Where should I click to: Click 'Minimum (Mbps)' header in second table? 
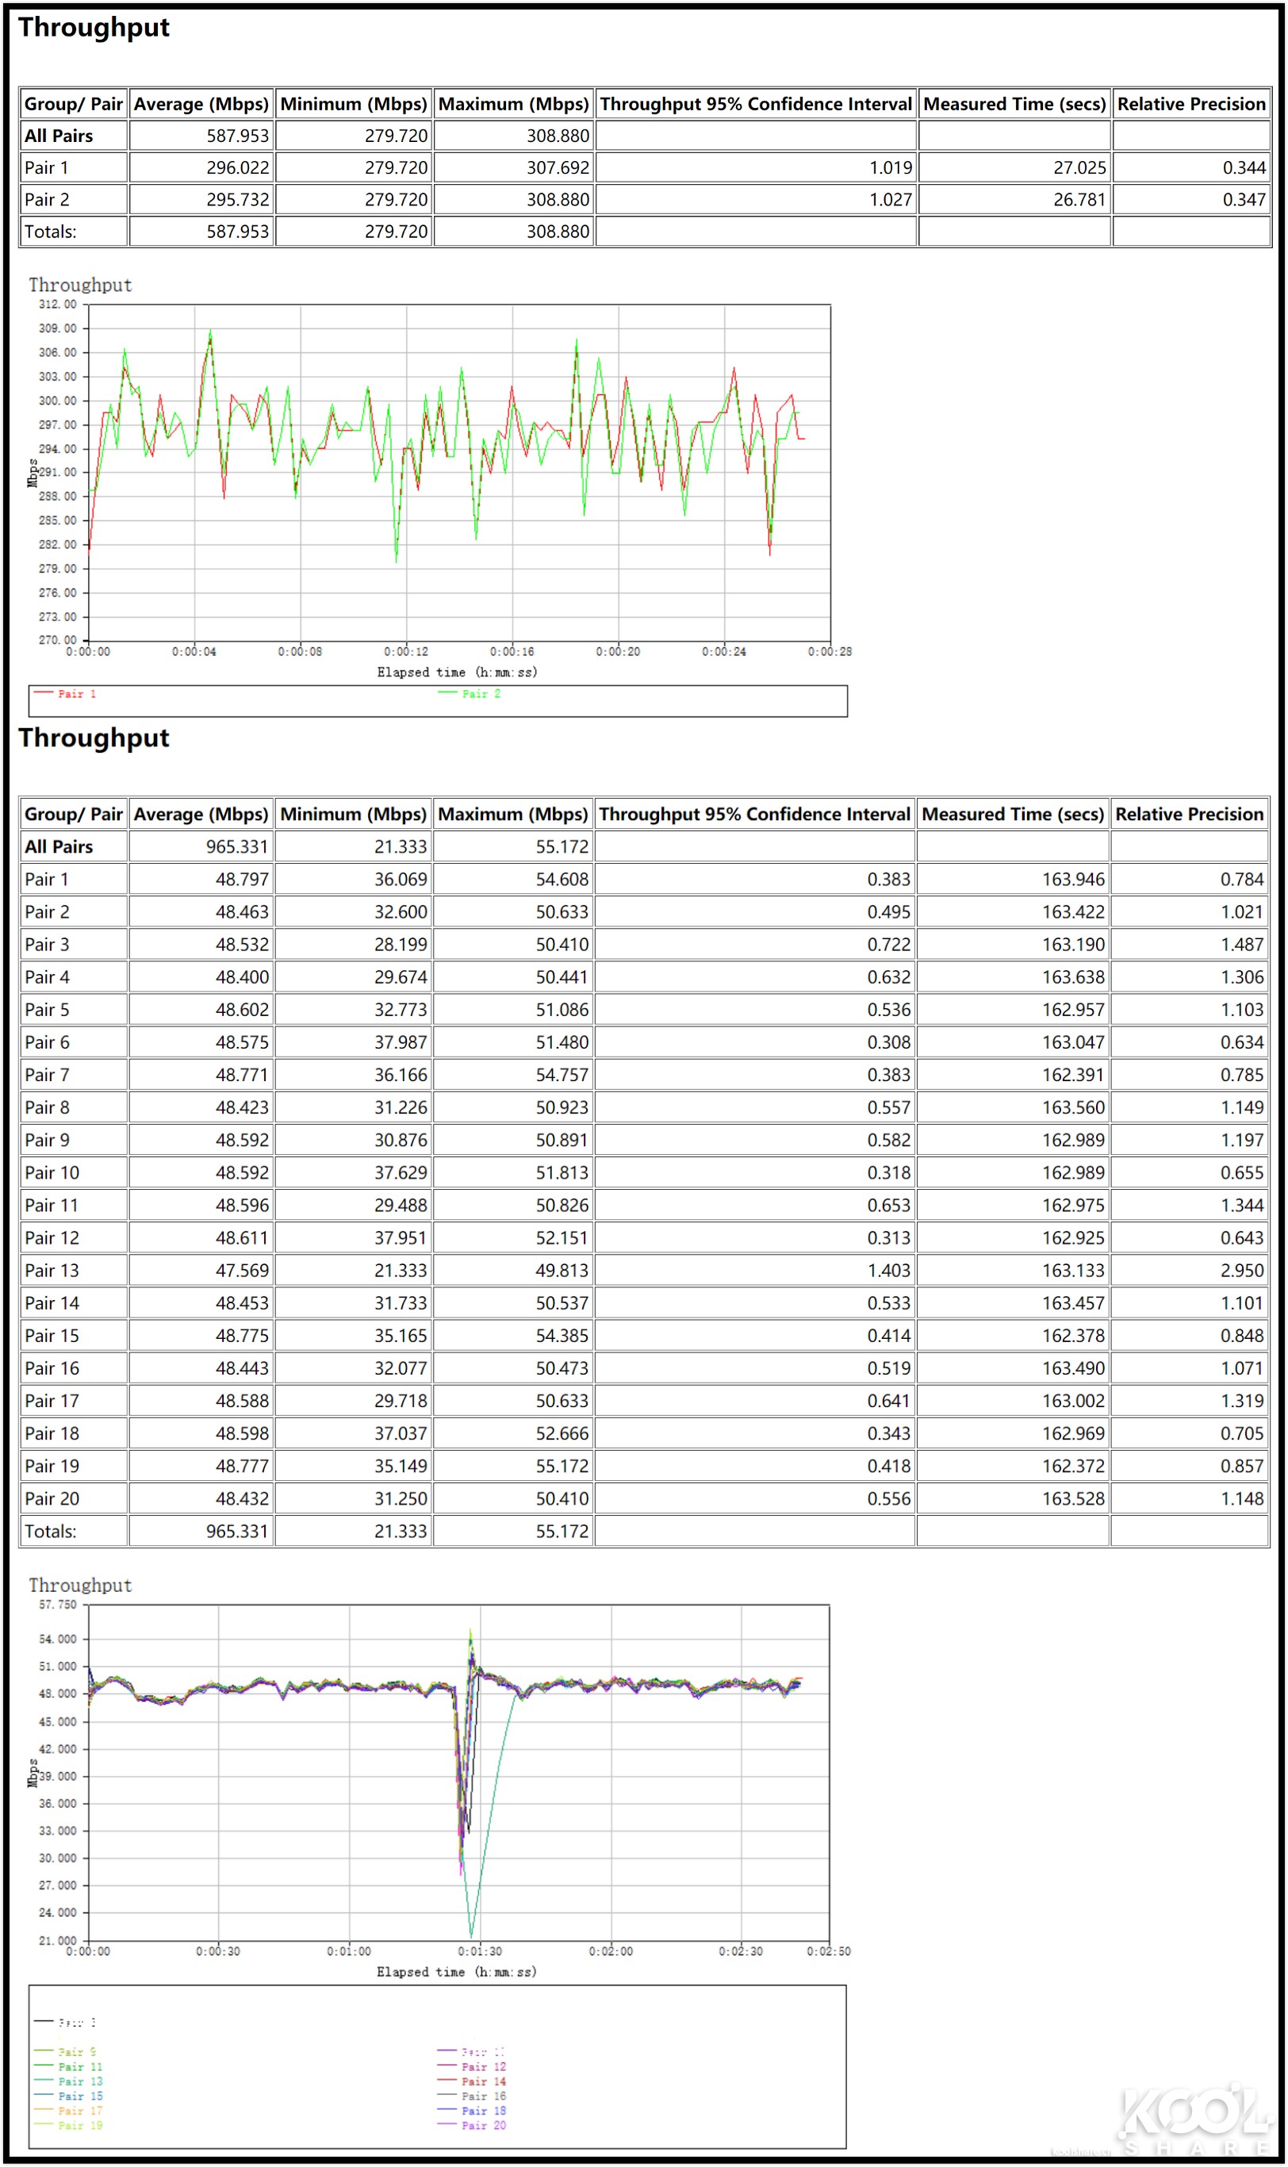click(x=353, y=814)
